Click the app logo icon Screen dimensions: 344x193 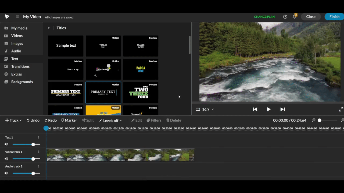coord(7,17)
